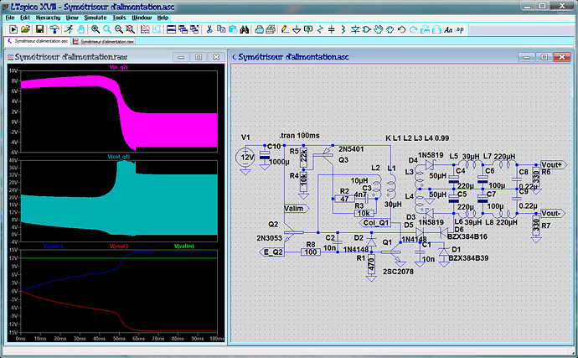This screenshot has width=578, height=358.
Task: Open the View menu
Action: click(x=72, y=18)
